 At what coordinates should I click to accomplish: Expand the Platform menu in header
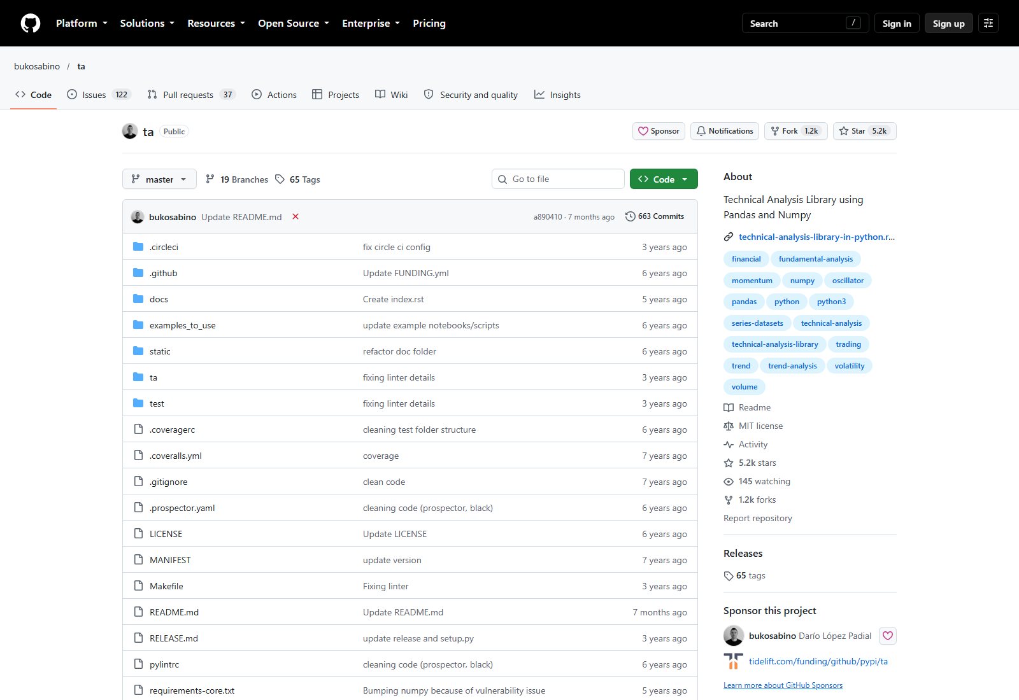[x=82, y=24]
